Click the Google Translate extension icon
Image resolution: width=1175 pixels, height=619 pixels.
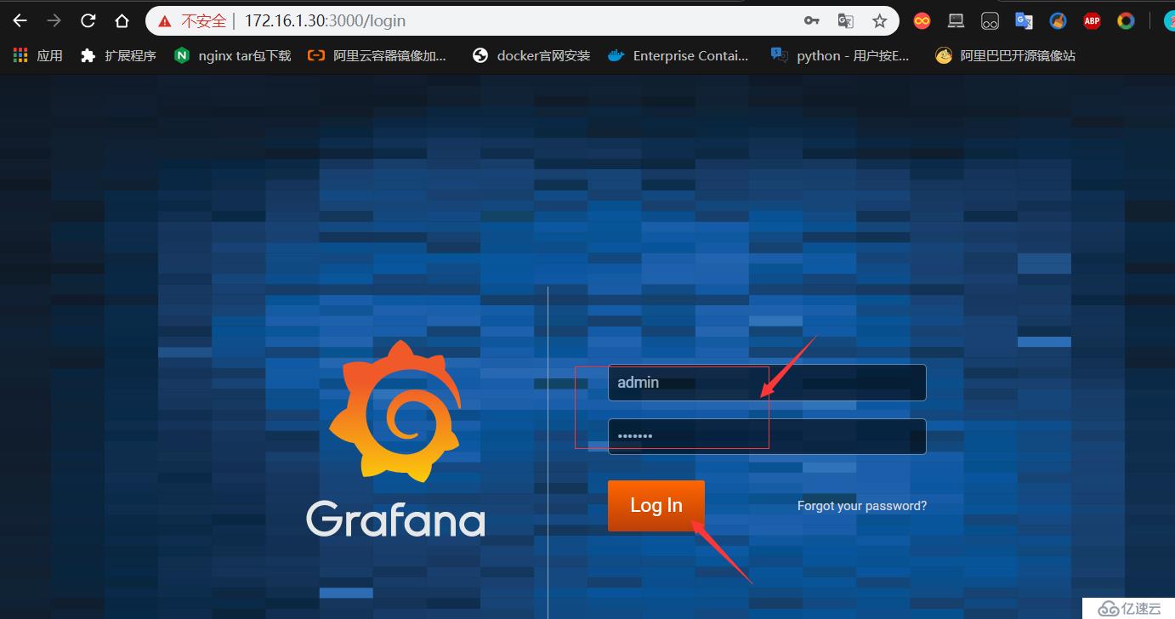[x=1024, y=21]
